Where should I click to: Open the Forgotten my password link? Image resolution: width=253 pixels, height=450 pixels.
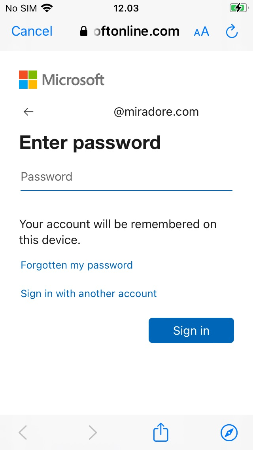[77, 265]
